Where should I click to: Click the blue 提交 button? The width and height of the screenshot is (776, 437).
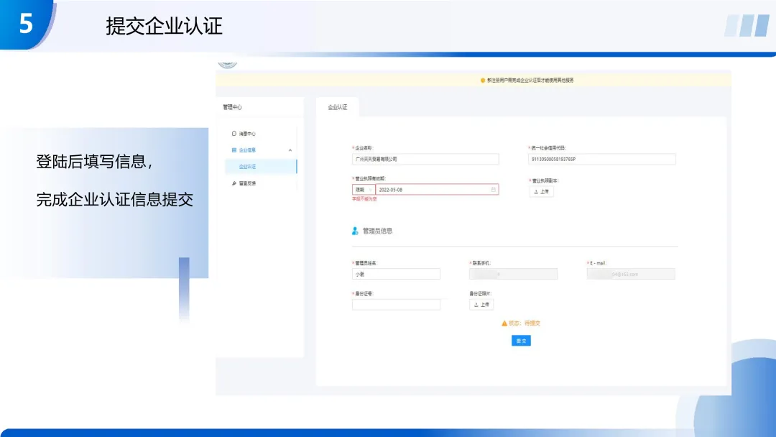pyautogui.click(x=521, y=341)
